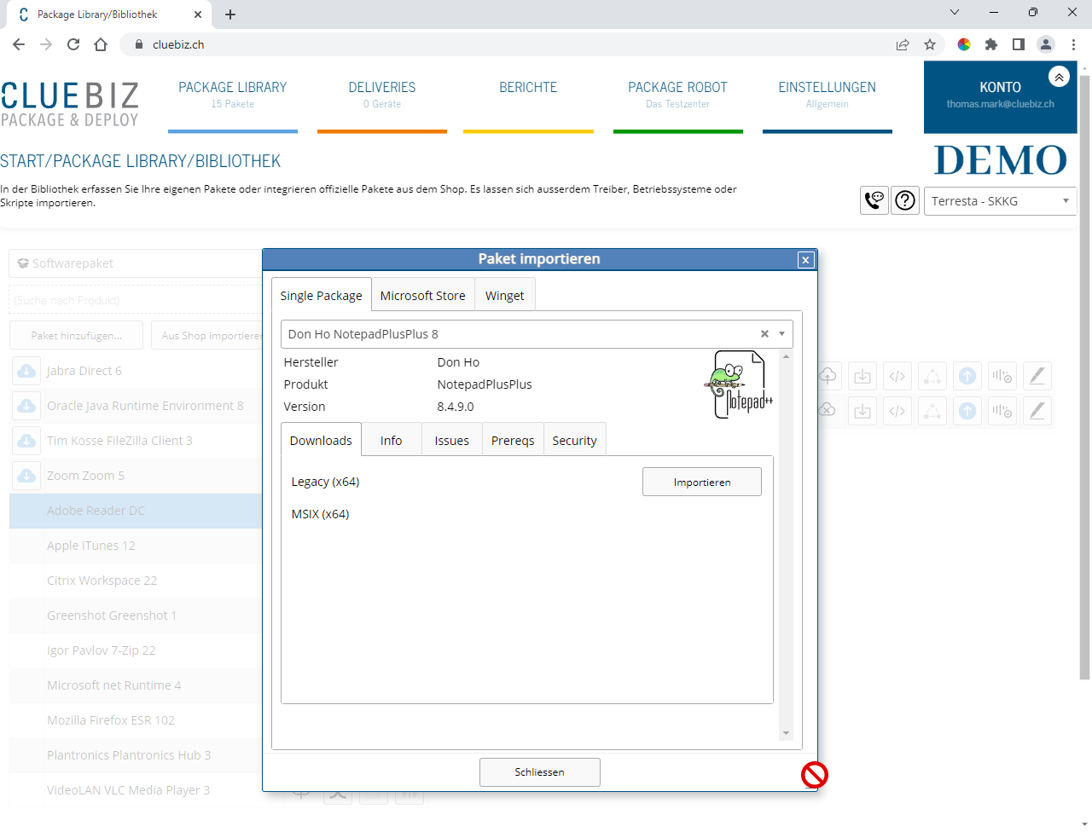This screenshot has height=832, width=1092.
Task: Open the Terresta - SKKG dropdown
Action: [x=1000, y=201]
